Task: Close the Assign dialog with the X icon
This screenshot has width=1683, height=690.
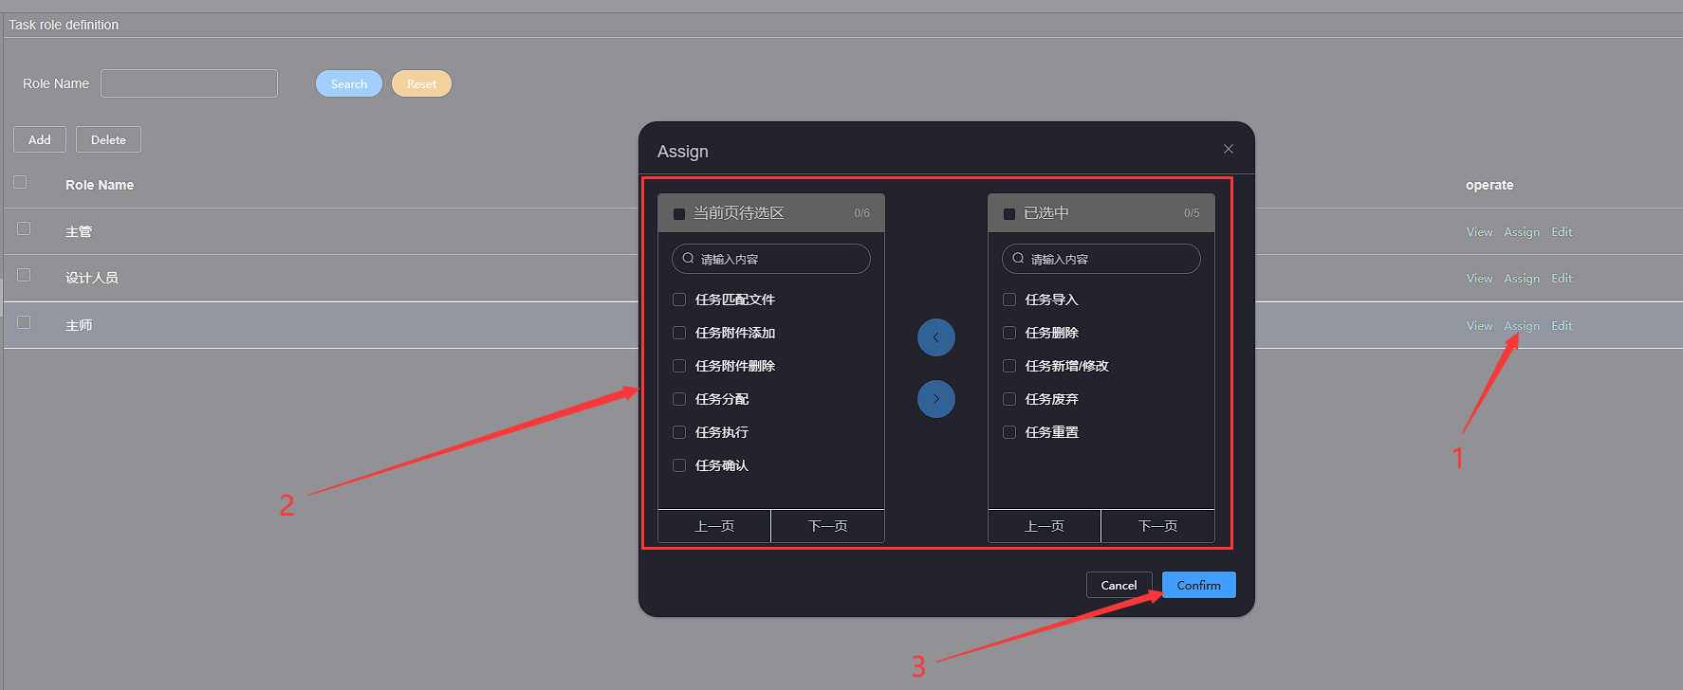Action: (1229, 149)
